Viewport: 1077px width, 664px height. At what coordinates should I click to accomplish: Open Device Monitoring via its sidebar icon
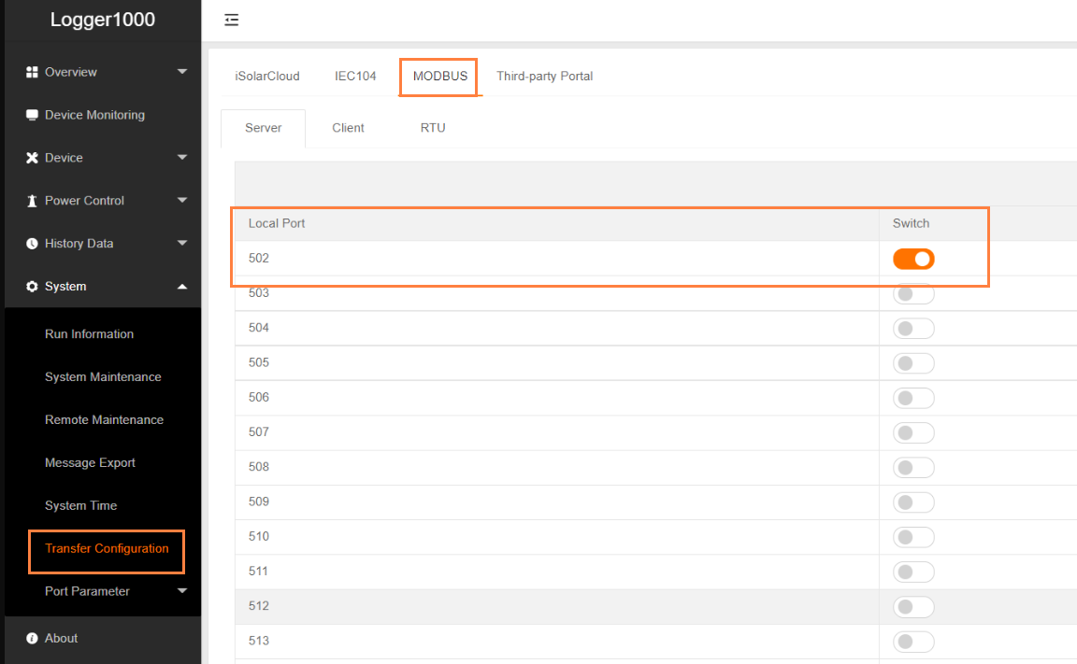point(33,114)
